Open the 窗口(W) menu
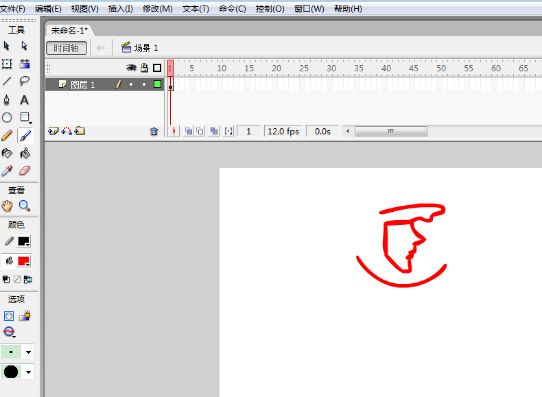This screenshot has width=542, height=397. coord(309,9)
